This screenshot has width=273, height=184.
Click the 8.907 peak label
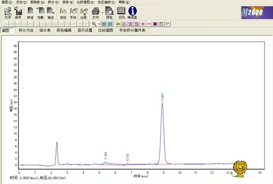163,97
